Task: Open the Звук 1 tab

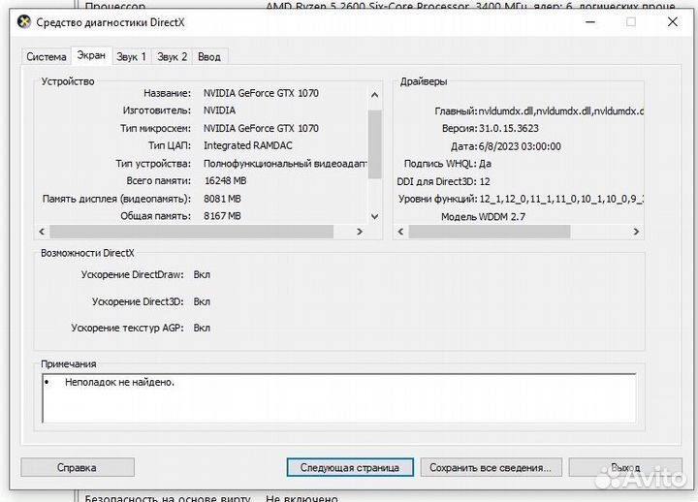Action: pyautogui.click(x=131, y=57)
